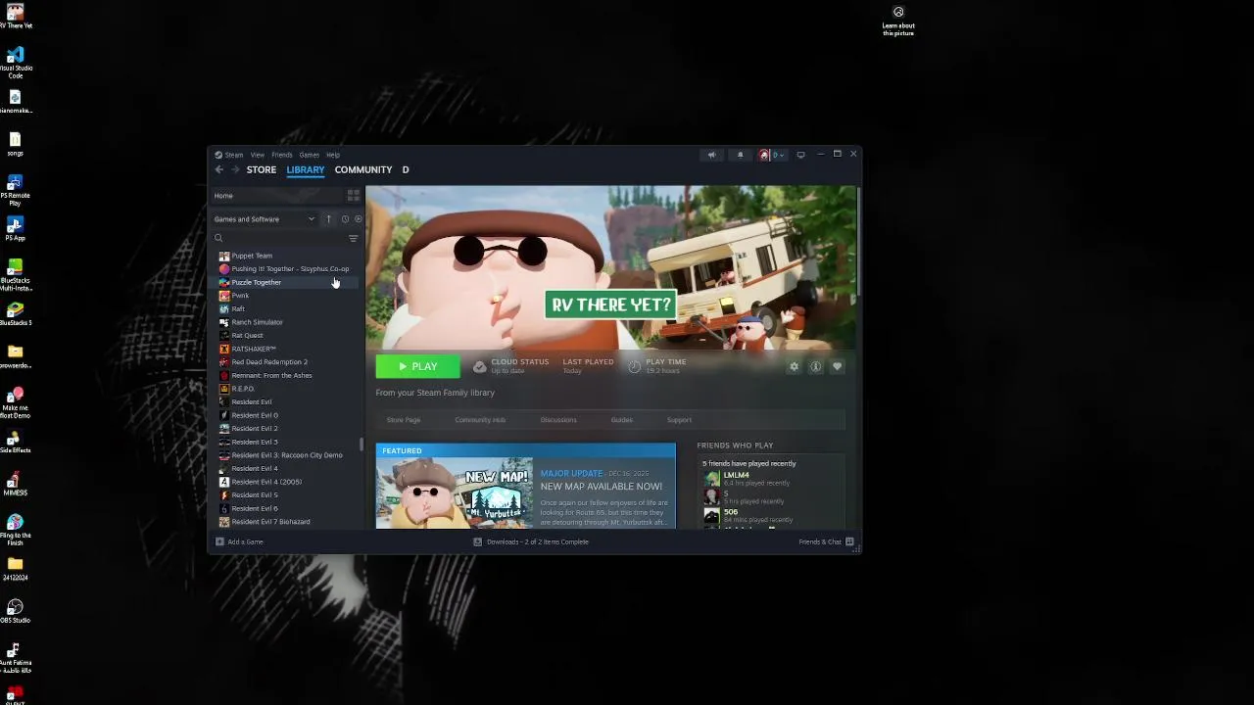
Task: Click into the library search field
Action: [x=279, y=238]
